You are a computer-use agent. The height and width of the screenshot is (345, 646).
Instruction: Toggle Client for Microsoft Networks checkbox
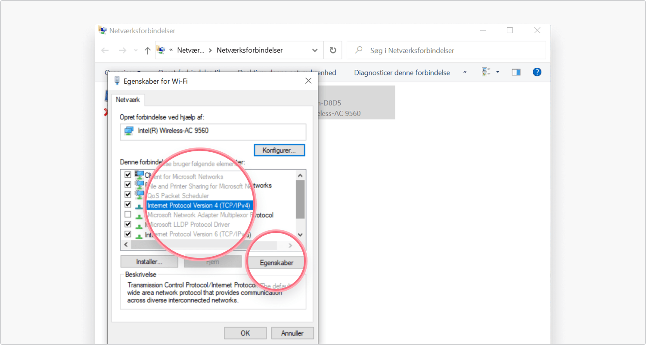(x=127, y=175)
